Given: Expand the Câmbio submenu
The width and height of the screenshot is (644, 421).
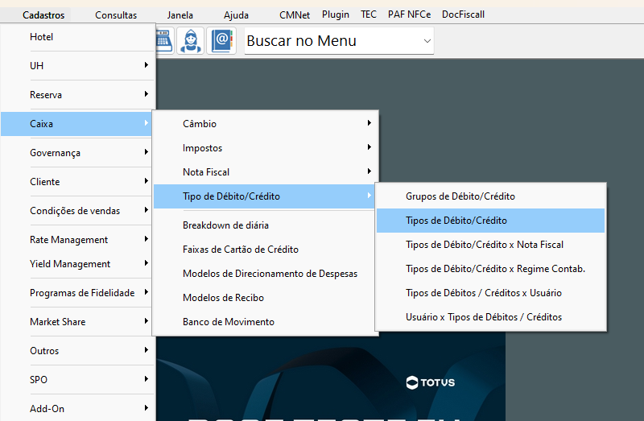Looking at the screenshot, I should click(x=266, y=124).
